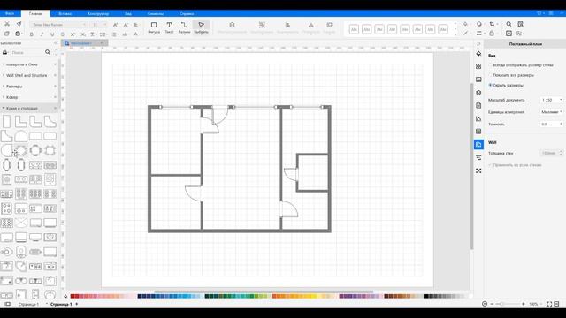The height and width of the screenshot is (318, 566).
Task: Select hide dimensions radio option
Action: [506, 86]
